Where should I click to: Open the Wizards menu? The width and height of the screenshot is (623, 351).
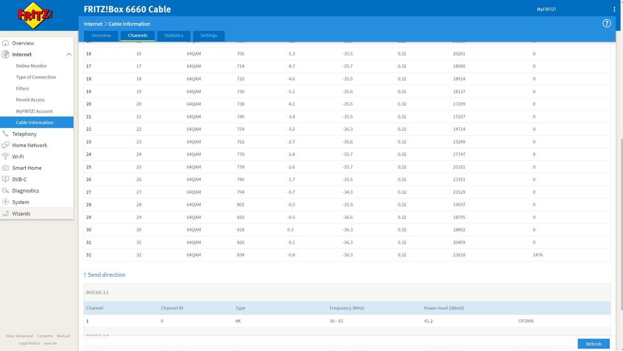[21, 214]
